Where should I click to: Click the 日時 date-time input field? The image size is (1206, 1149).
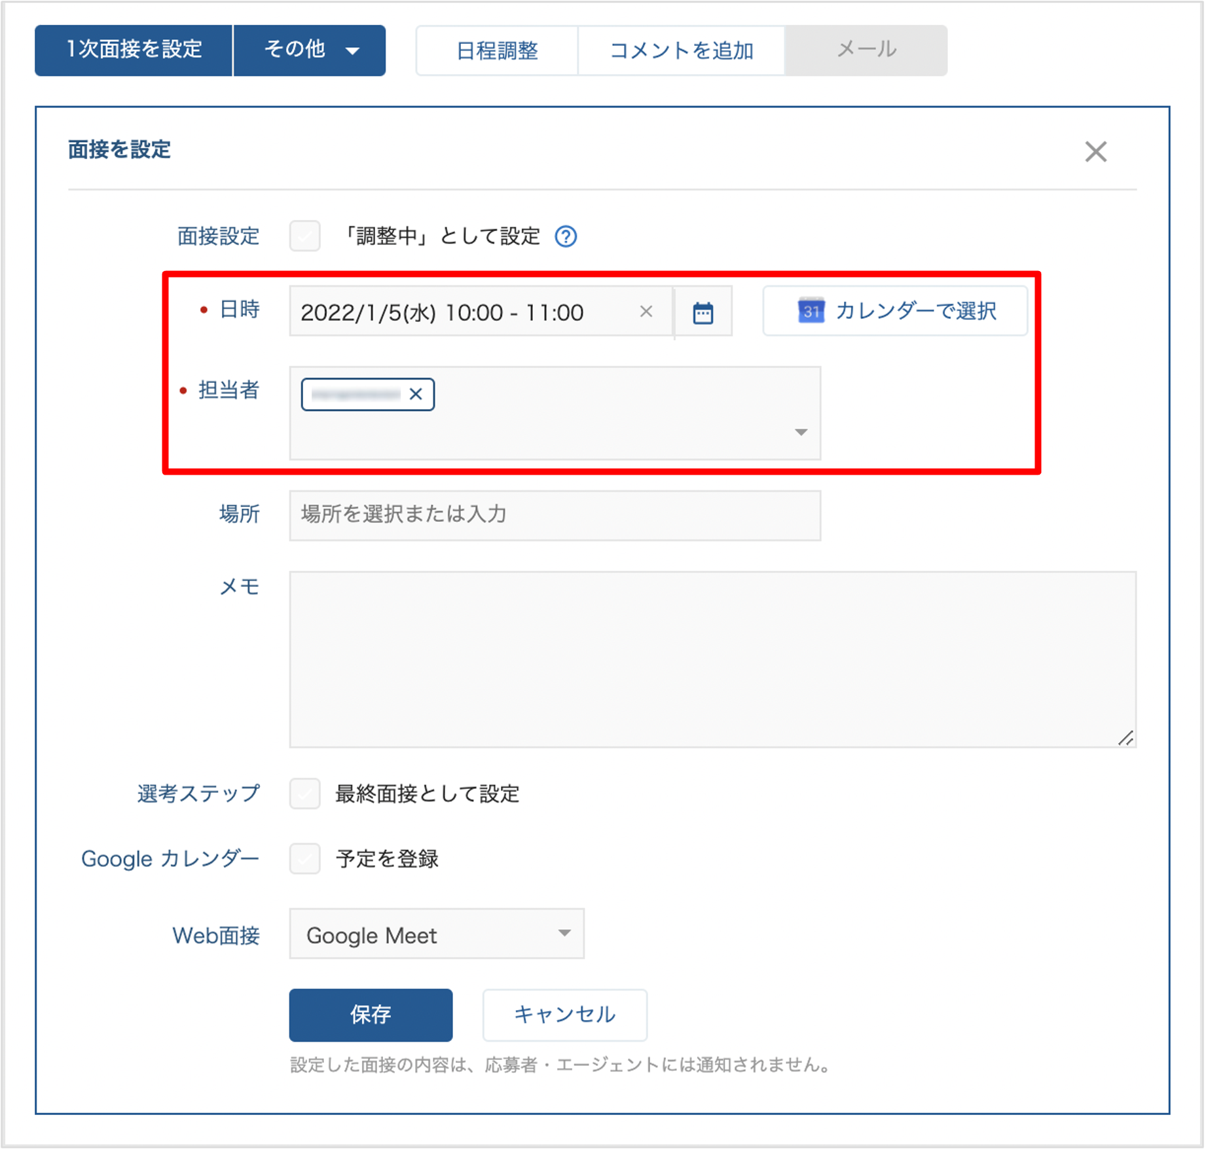coord(481,312)
